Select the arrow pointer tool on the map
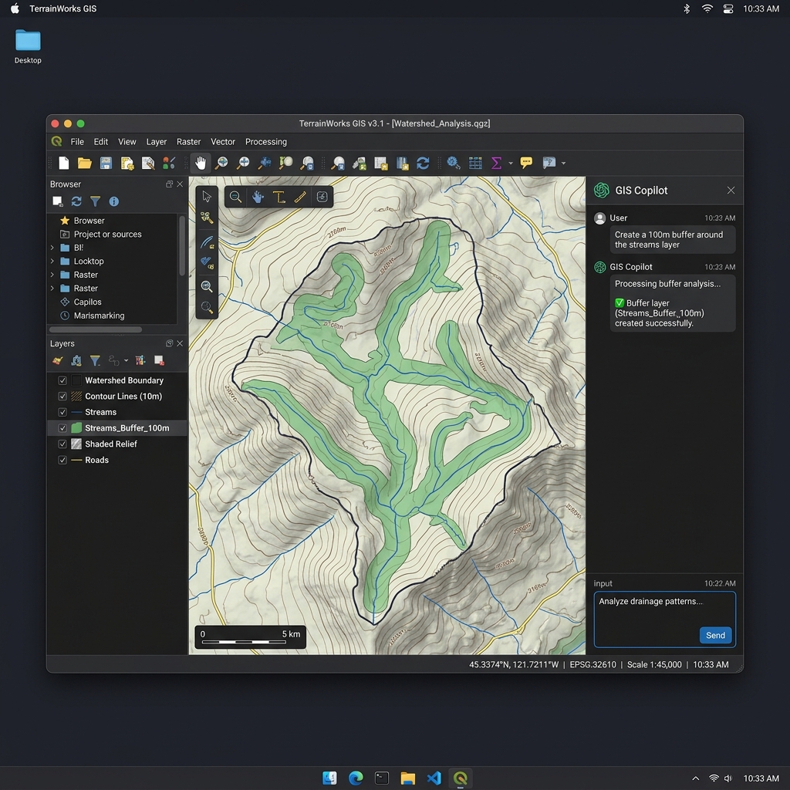790x790 pixels. point(207,196)
